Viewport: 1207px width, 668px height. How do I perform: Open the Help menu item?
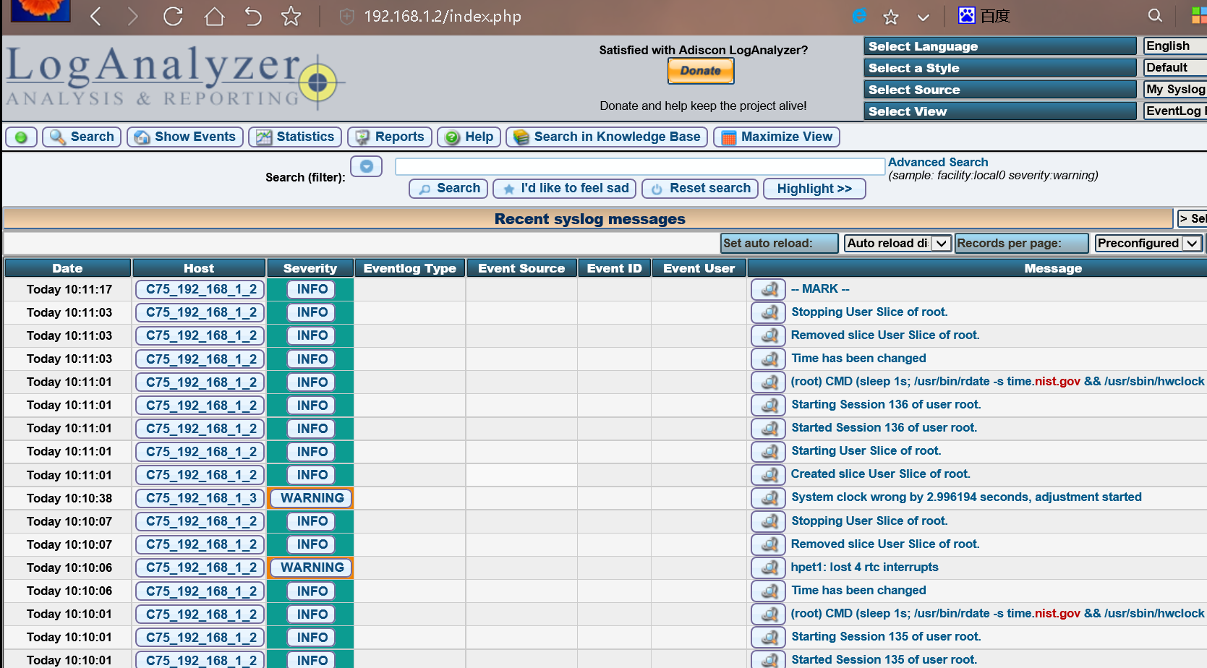469,137
